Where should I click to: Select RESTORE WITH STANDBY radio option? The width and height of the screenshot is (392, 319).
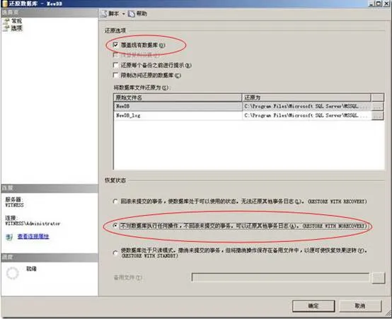(x=115, y=253)
